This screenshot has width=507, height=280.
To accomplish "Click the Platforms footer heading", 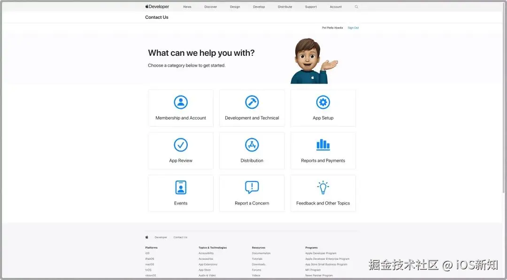I will click(x=151, y=248).
